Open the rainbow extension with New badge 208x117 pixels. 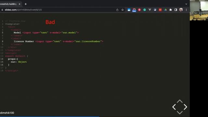[x=134, y=10]
